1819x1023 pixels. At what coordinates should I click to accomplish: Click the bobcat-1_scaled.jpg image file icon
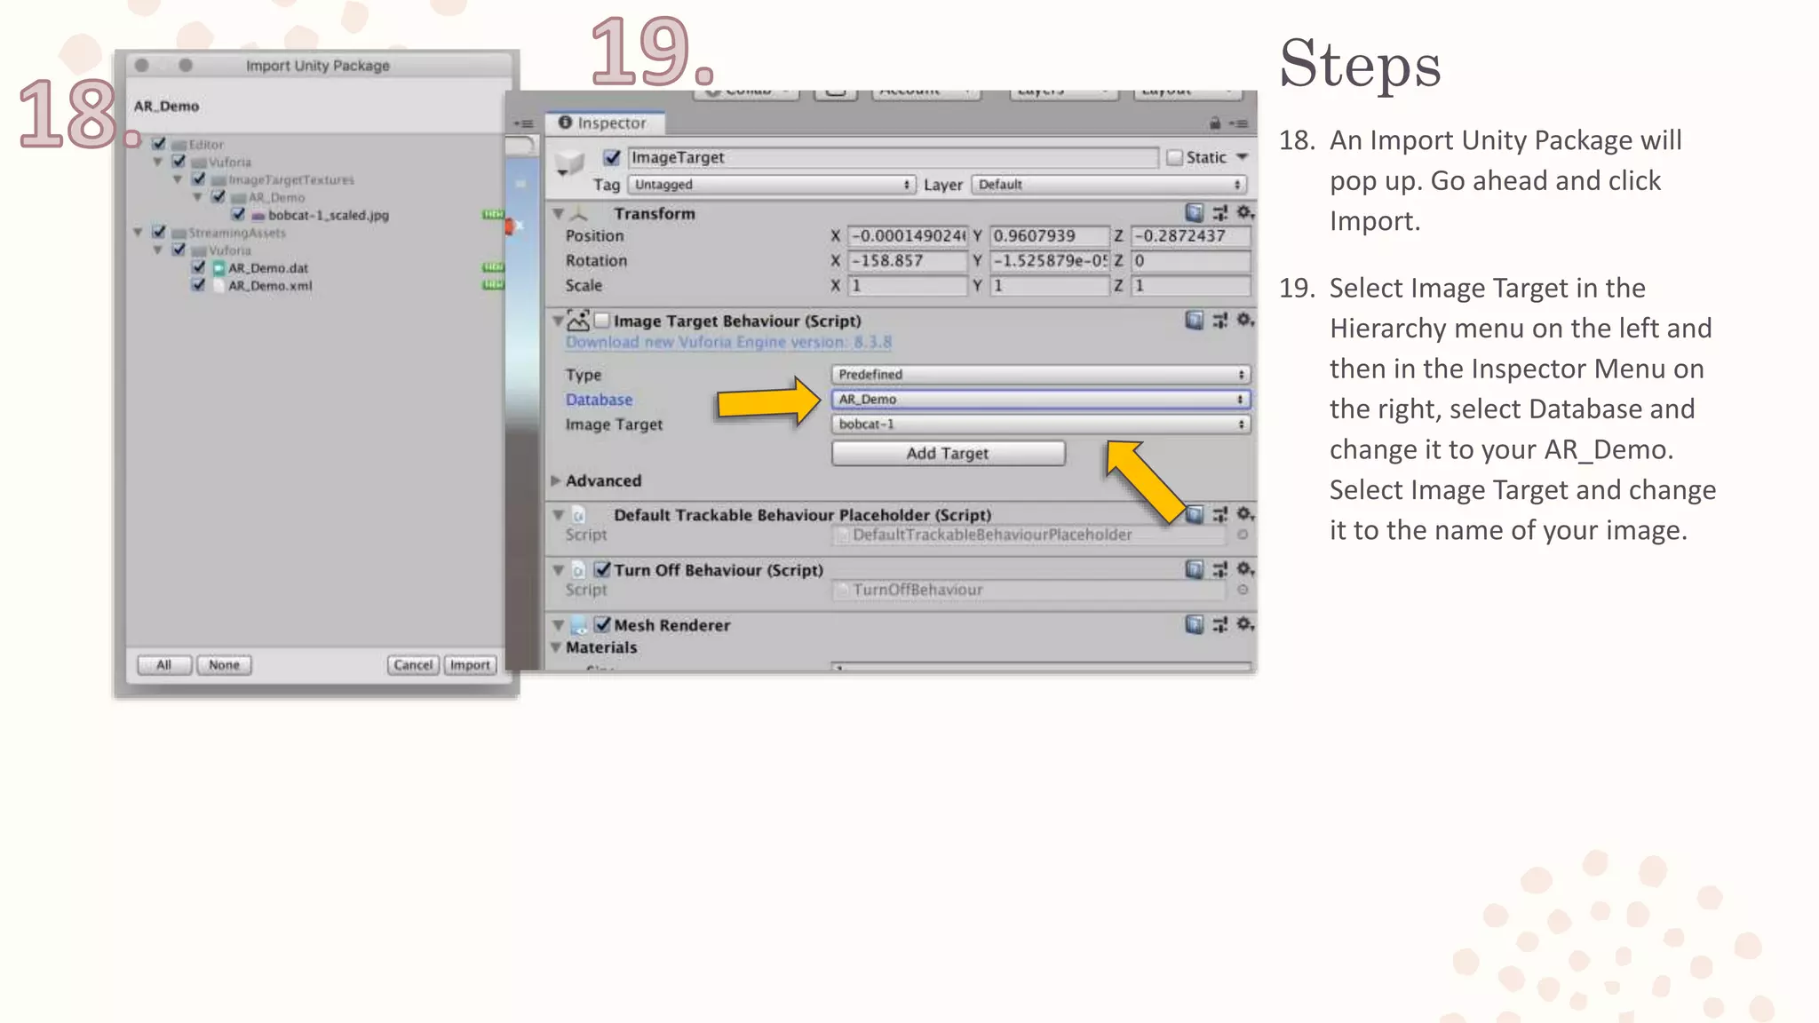coord(258,216)
